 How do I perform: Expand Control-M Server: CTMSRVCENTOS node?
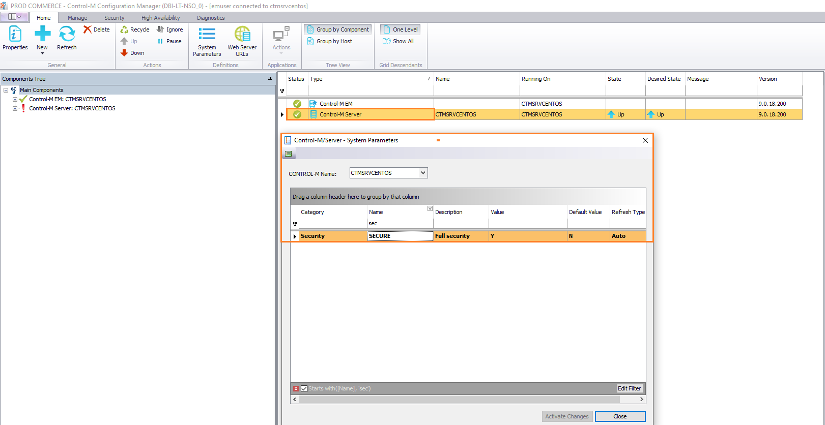point(15,108)
